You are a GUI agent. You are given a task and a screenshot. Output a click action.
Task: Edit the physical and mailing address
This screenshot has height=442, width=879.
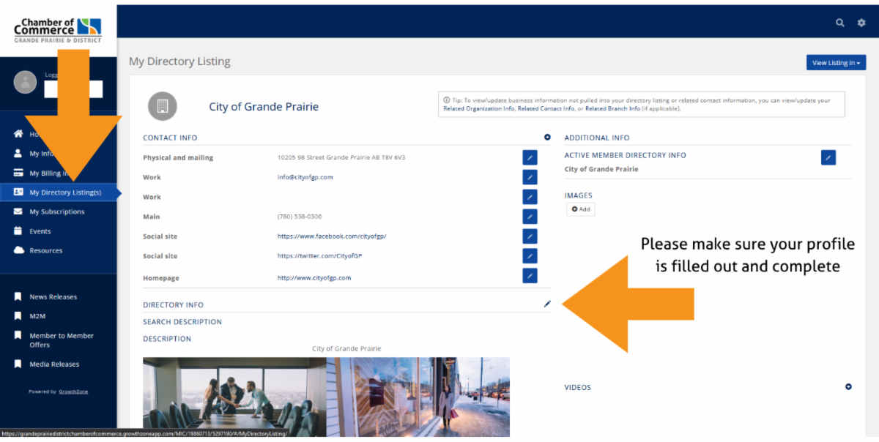530,157
